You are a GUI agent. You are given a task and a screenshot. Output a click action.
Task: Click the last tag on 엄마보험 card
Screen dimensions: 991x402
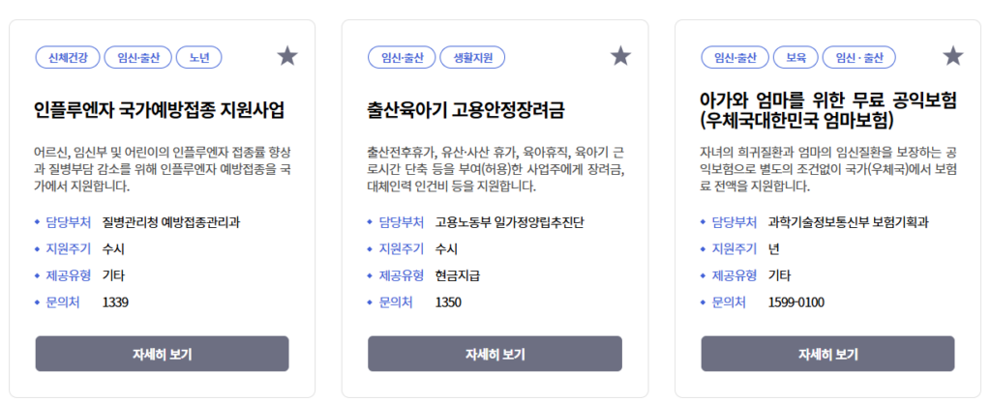(x=859, y=58)
